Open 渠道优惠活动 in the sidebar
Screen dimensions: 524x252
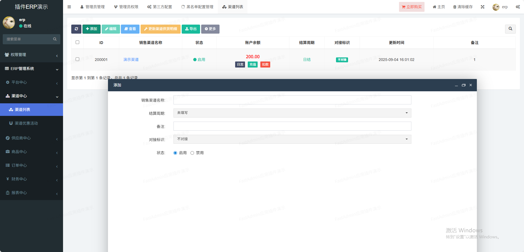point(26,123)
